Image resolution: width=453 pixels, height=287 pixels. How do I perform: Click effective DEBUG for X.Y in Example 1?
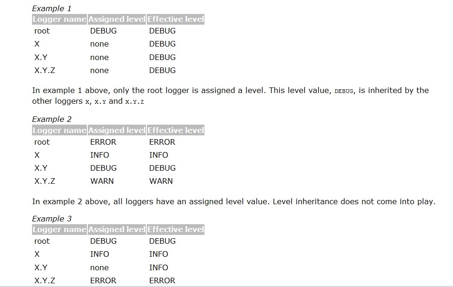tap(162, 57)
